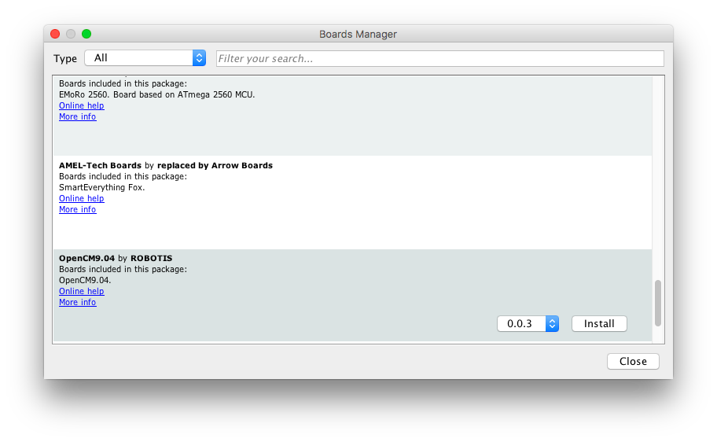Click the gray minimize window button
Viewport: 717px width, 442px height.
tap(71, 34)
